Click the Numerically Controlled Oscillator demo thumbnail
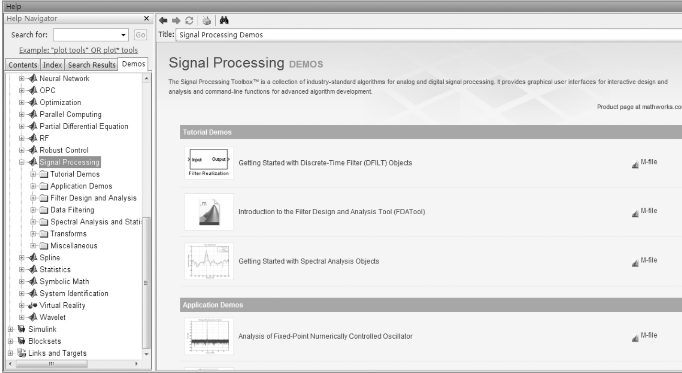The width and height of the screenshot is (682, 373). pos(209,336)
